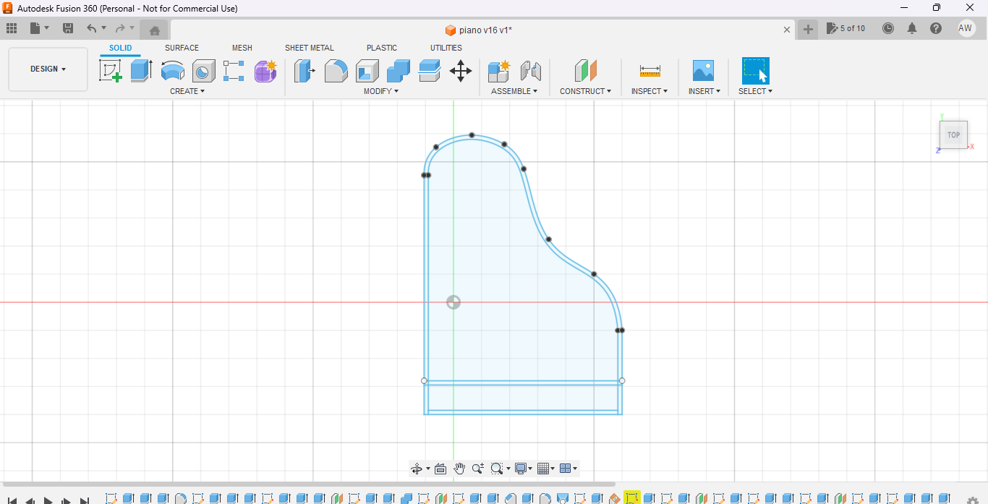Open the Job Status clock icon

click(x=888, y=28)
